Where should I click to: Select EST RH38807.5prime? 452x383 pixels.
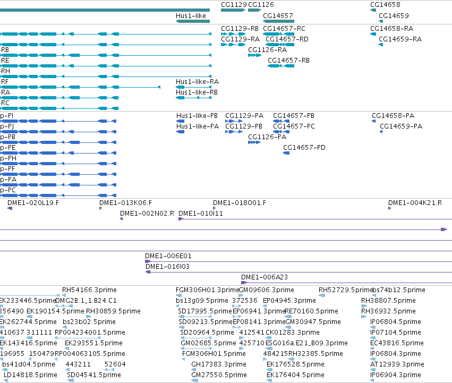pyautogui.click(x=388, y=301)
